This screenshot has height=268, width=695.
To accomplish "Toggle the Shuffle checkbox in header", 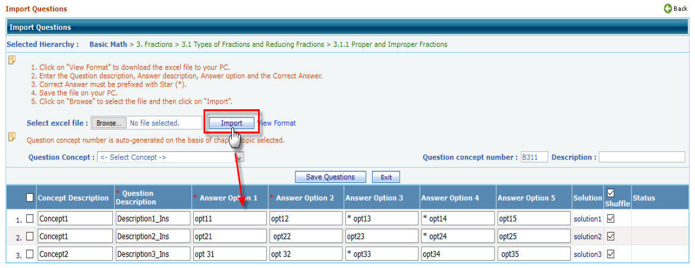I will click(x=610, y=193).
